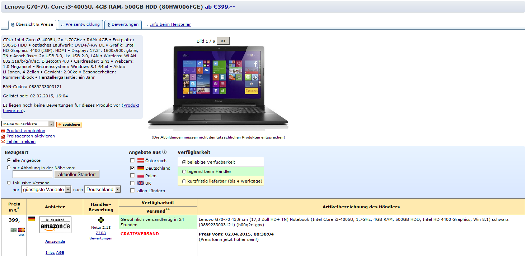Screen dimensions: 526x257
Task: Click the ab €399,-- price link
Action: [220, 7]
